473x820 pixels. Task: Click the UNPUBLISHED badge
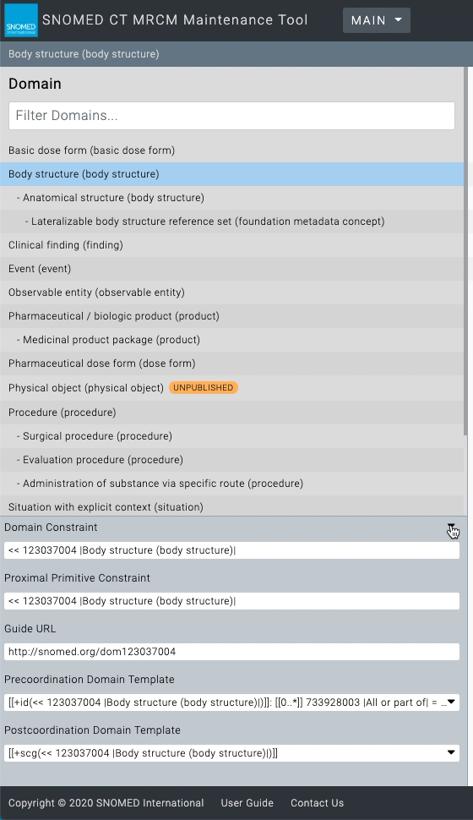[x=204, y=387]
